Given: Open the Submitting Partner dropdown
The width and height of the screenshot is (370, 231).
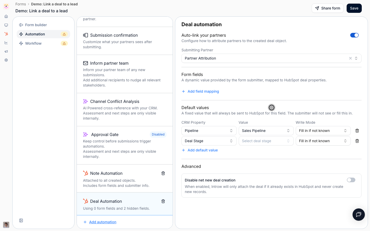Looking at the screenshot, I should click(271, 58).
